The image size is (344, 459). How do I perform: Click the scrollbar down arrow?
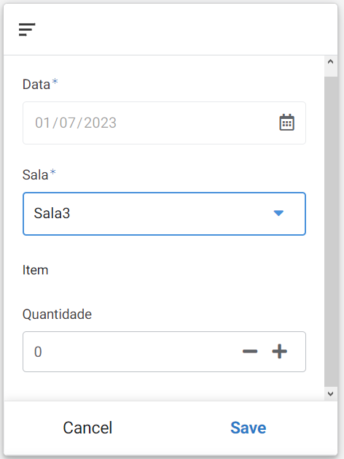[331, 394]
